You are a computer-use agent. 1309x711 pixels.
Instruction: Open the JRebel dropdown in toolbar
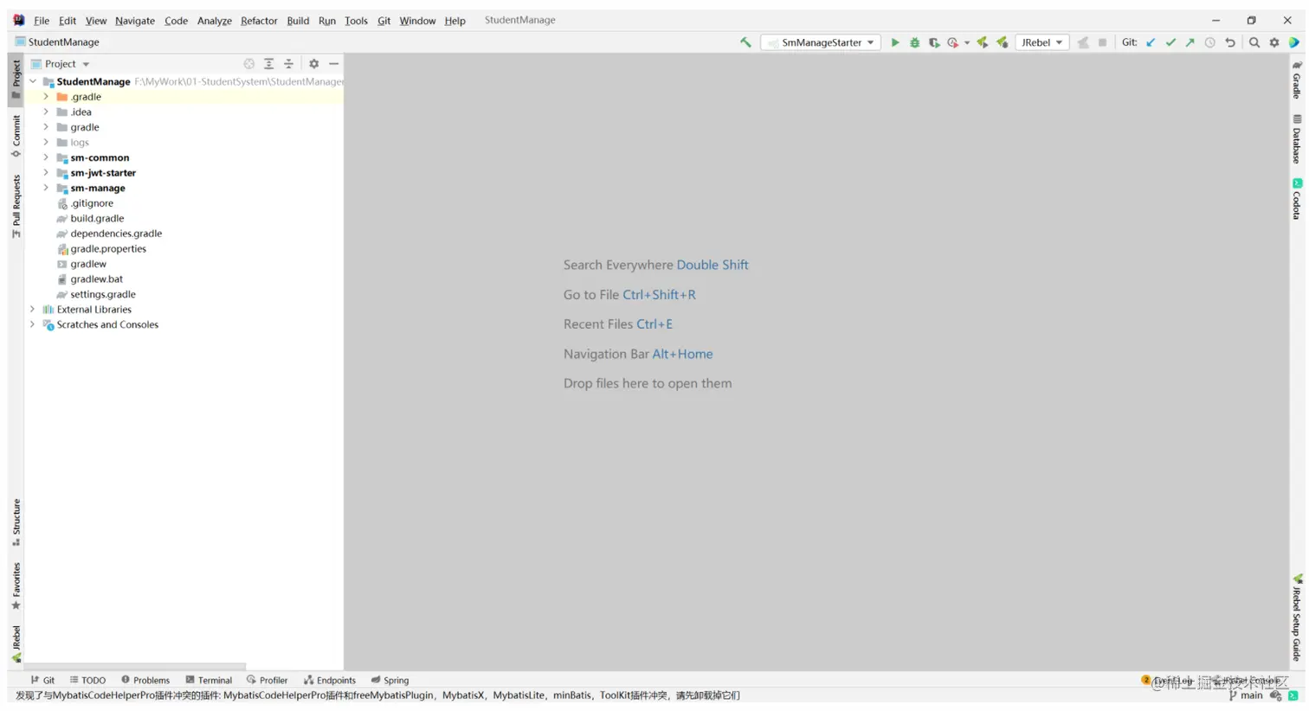(x=1041, y=42)
